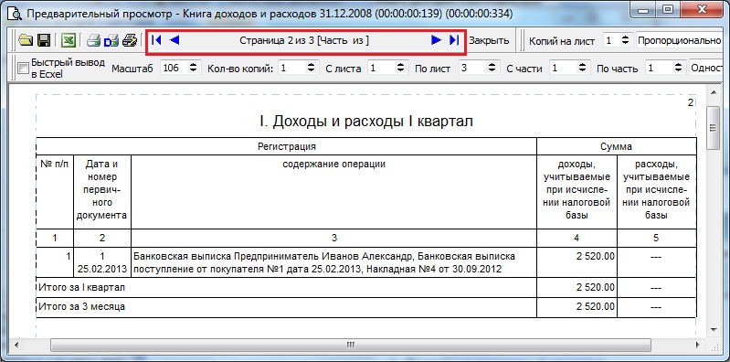Viewport: 730px width, 362px height.
Task: Click the Итого за 3 месяца row label
Action: [81, 307]
